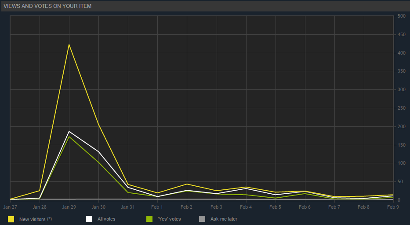This screenshot has width=410, height=225.
Task: Click the Feb 2 x-axis label
Action: coord(186,207)
